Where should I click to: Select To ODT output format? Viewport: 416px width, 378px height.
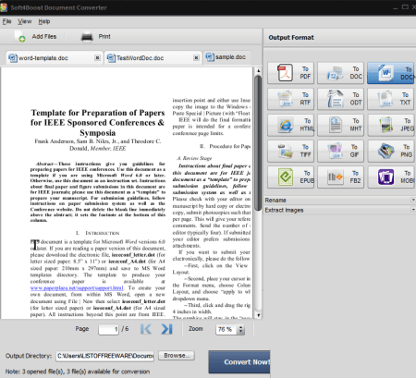[340, 99]
